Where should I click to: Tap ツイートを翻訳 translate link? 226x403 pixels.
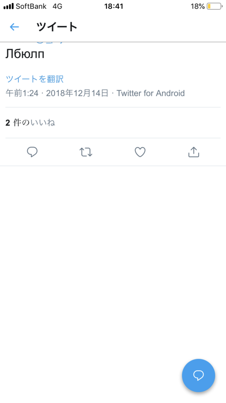coord(35,79)
